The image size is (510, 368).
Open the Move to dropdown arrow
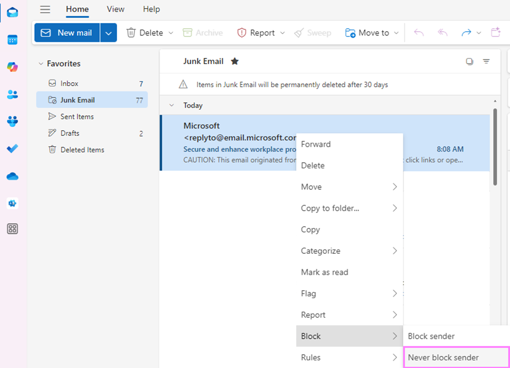point(396,33)
